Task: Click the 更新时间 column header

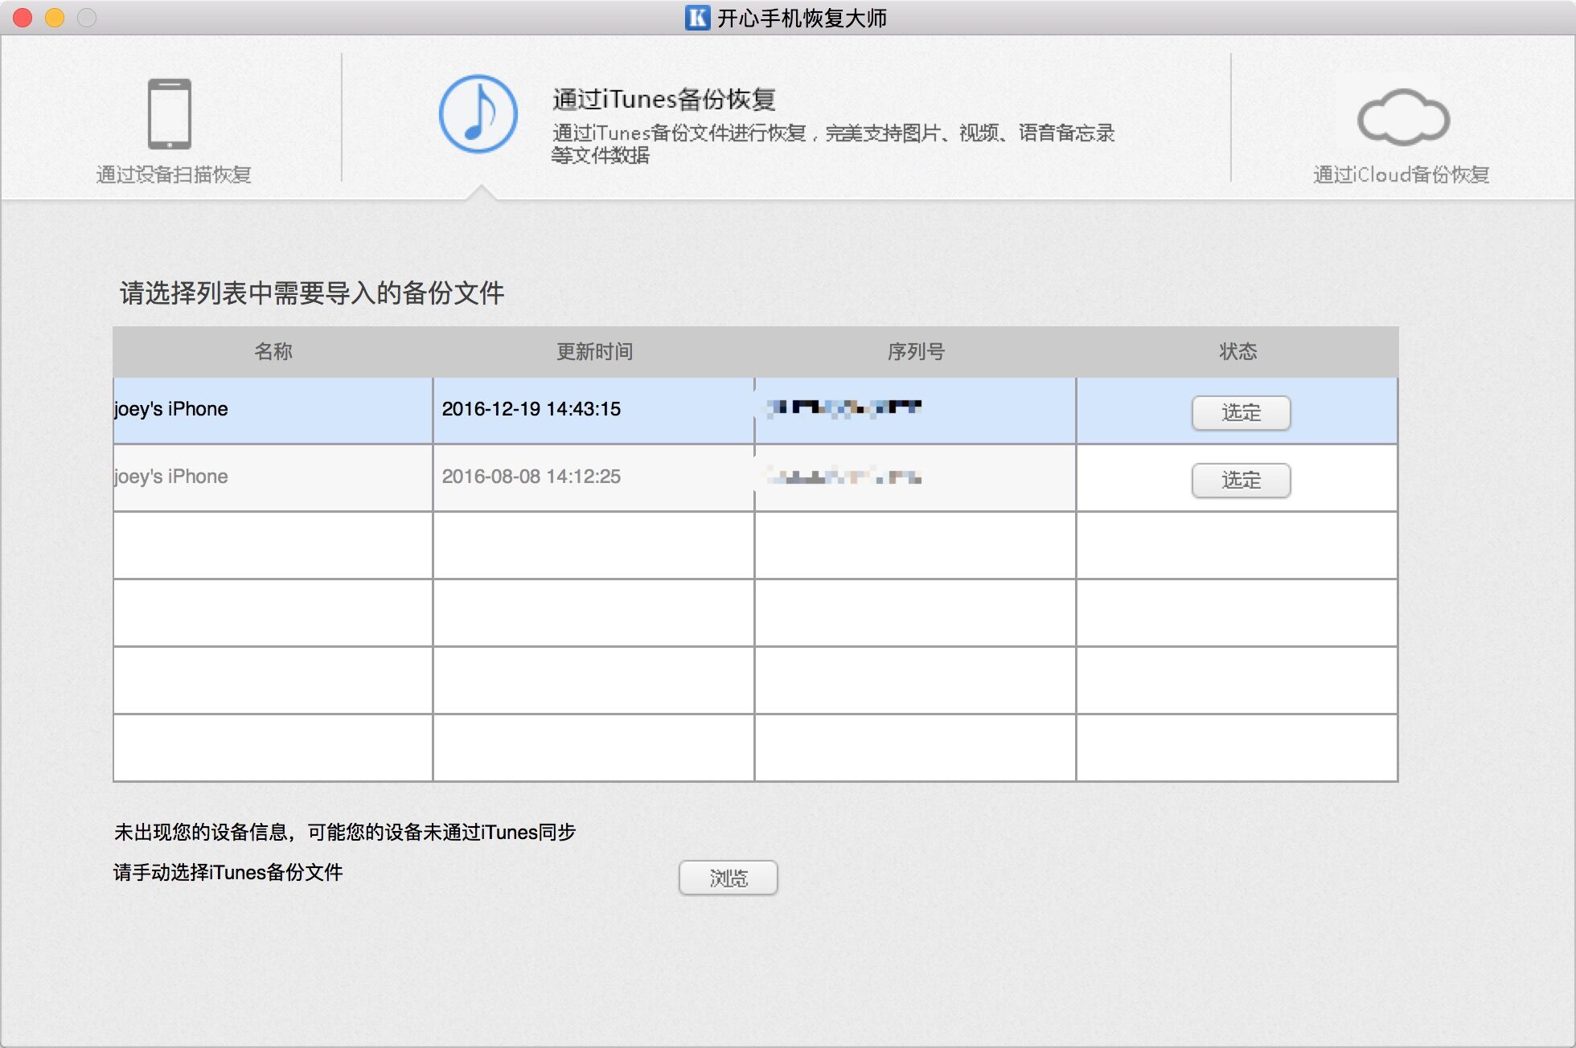Action: tap(595, 351)
